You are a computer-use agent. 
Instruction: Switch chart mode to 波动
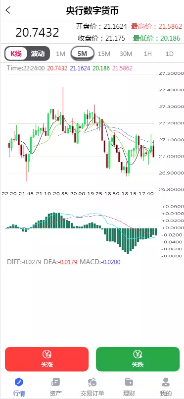pos(38,54)
